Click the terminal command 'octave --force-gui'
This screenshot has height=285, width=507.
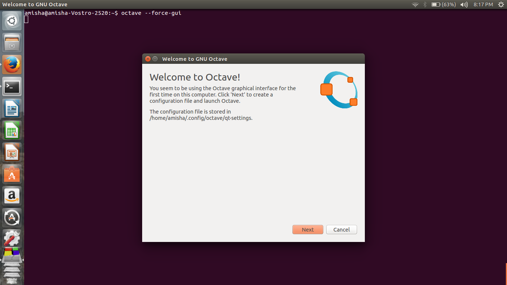coord(151,13)
